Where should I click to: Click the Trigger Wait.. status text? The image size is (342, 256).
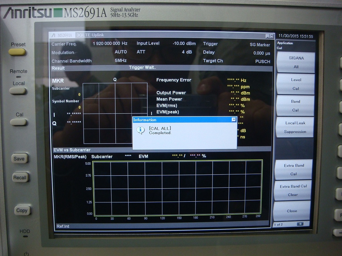(142, 67)
